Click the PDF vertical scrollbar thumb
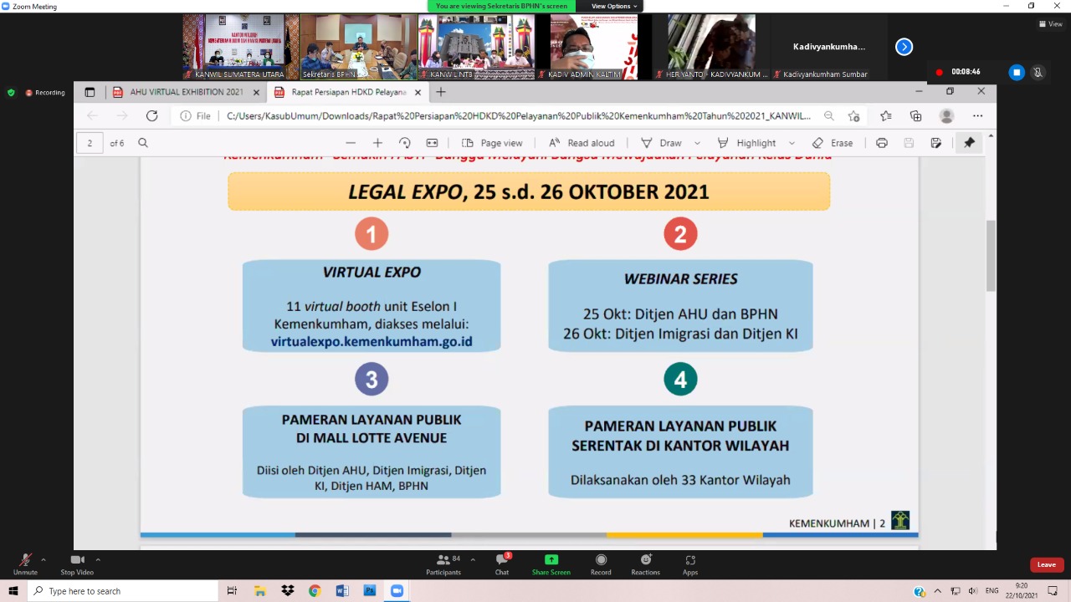Image resolution: width=1071 pixels, height=602 pixels. pos(992,255)
